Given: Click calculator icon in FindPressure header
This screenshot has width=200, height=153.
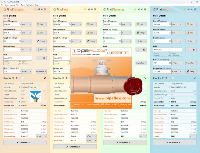Looking at the screenshot, I should pyautogui.click(x=45, y=9).
